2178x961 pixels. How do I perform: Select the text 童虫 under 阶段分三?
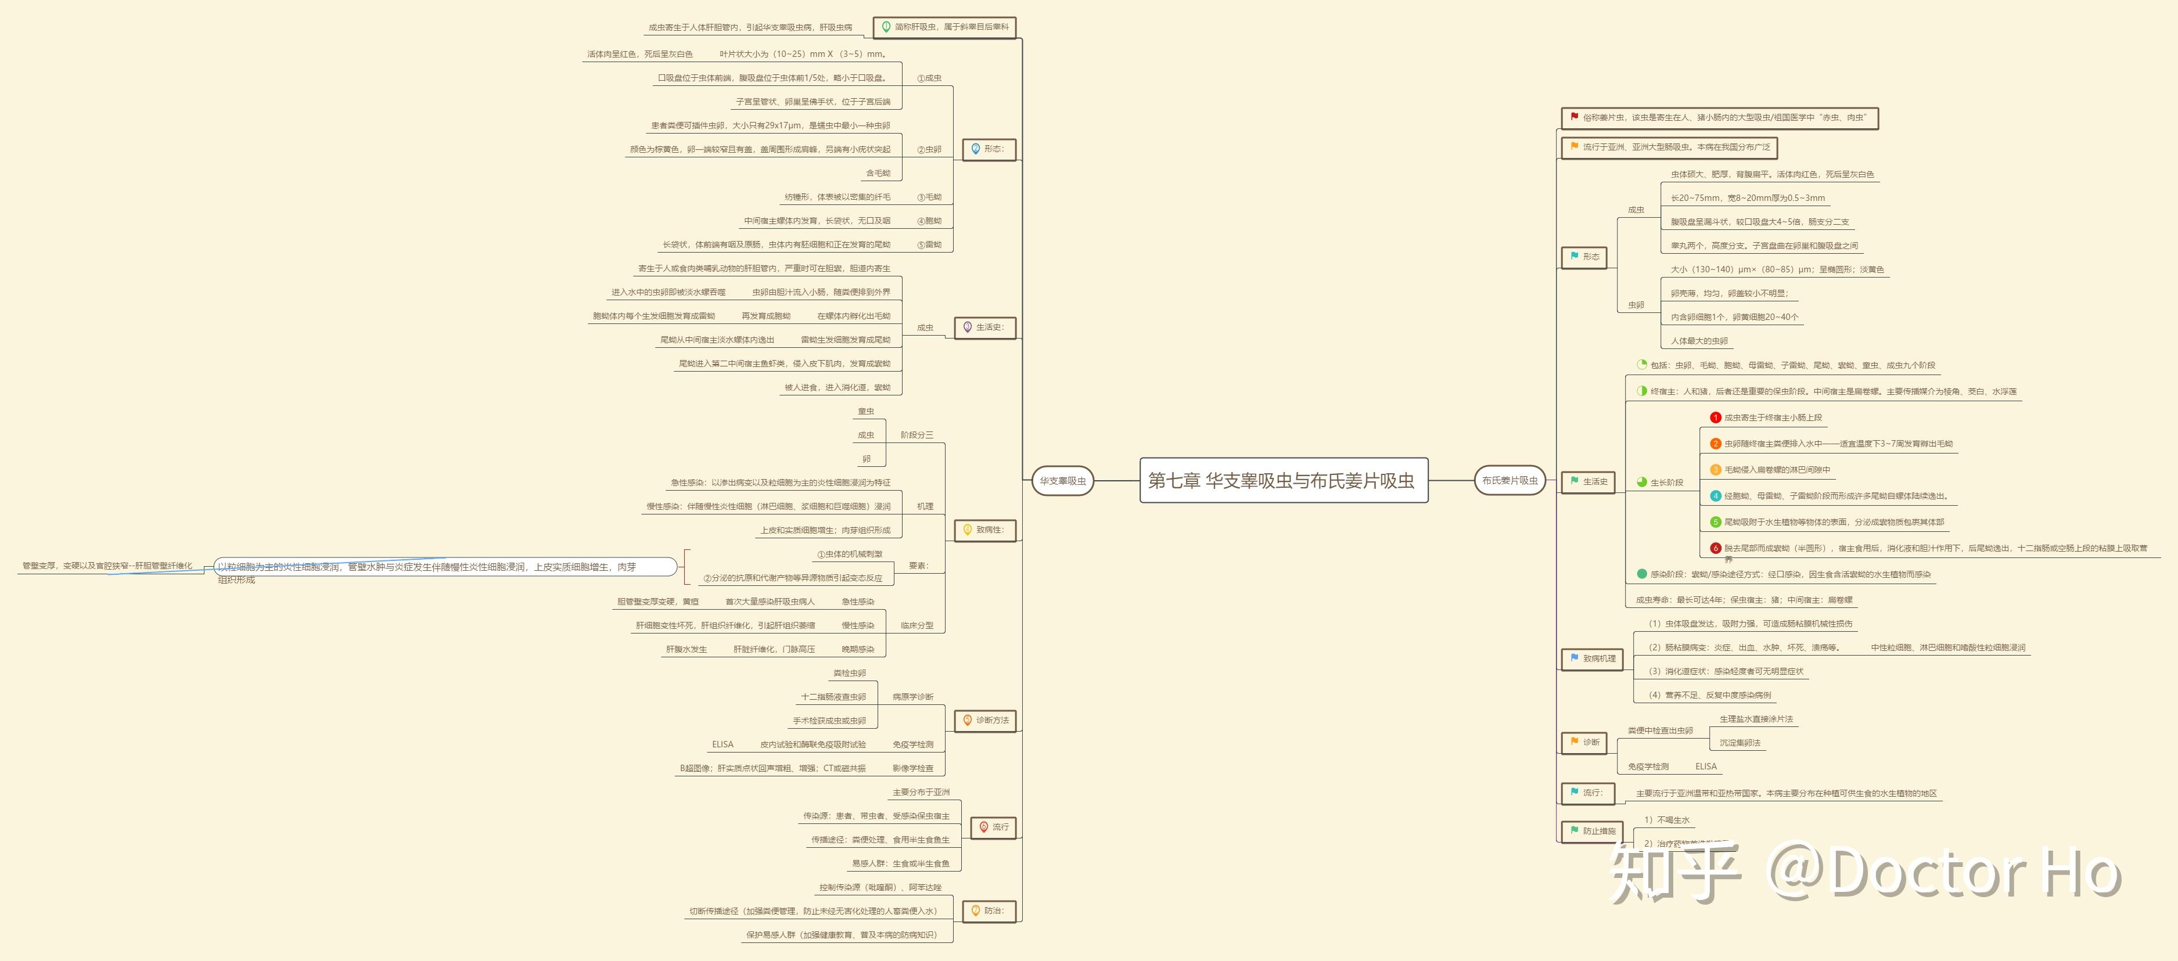pos(866,412)
